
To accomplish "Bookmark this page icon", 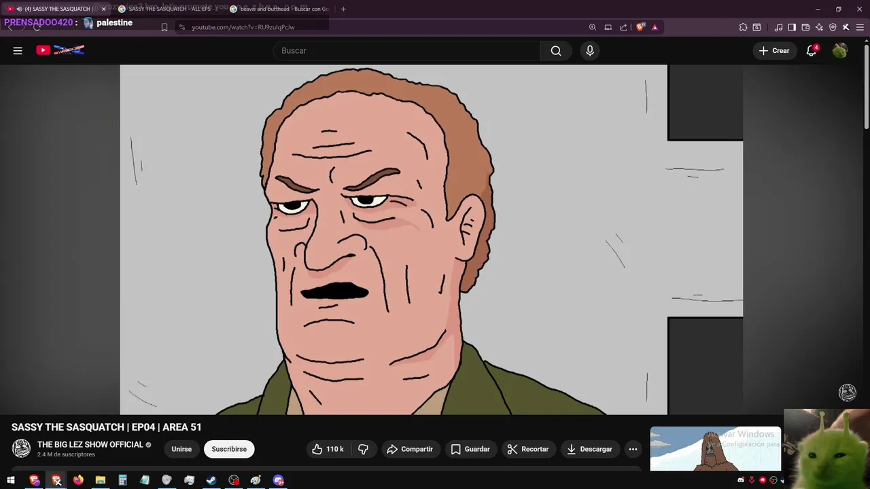I will pos(164,27).
